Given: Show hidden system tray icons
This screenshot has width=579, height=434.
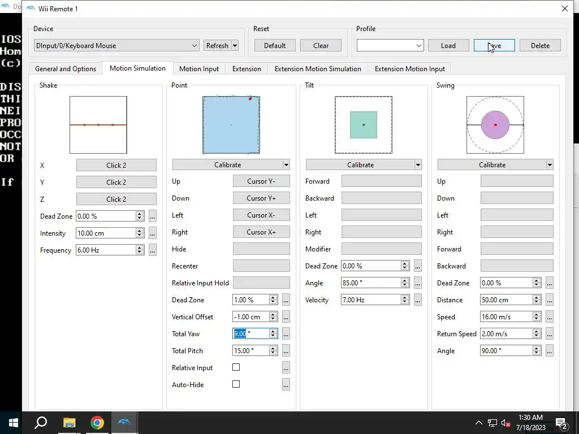Looking at the screenshot, I should 478,423.
